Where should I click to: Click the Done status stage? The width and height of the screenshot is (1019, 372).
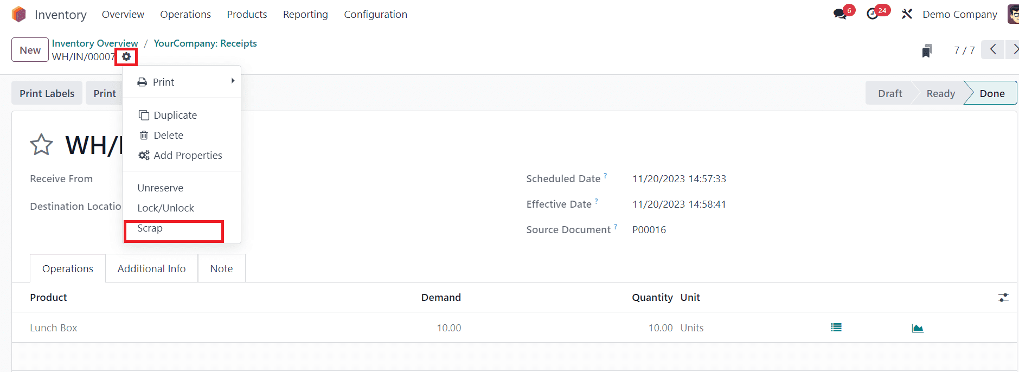(x=991, y=93)
